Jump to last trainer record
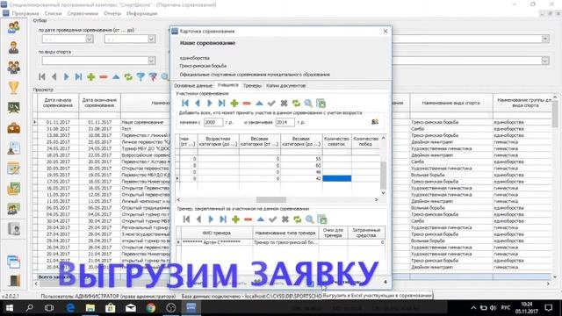Viewport: 562px width, 316px height. pyautogui.click(x=223, y=219)
